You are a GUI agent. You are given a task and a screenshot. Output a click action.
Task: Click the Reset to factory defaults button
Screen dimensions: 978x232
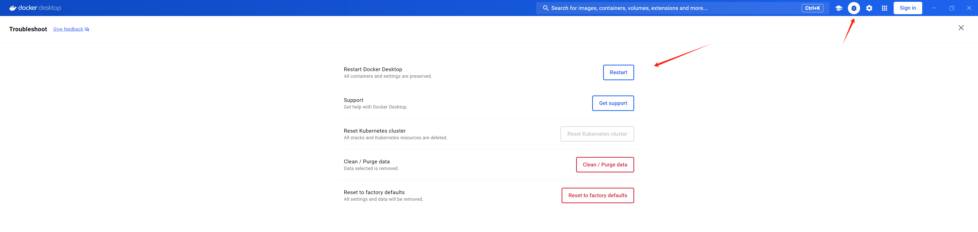(x=597, y=195)
